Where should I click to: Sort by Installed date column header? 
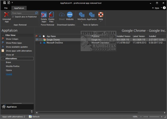coord(152,36)
